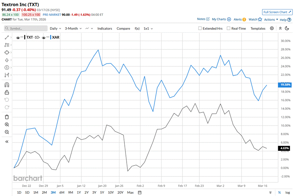
Task: Open the Indicators menu
Action: [x=105, y=28]
